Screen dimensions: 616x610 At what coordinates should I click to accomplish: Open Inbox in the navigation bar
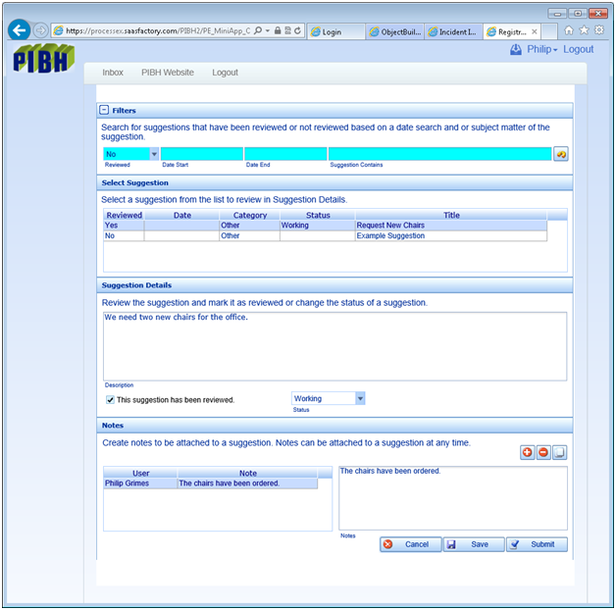tap(113, 73)
